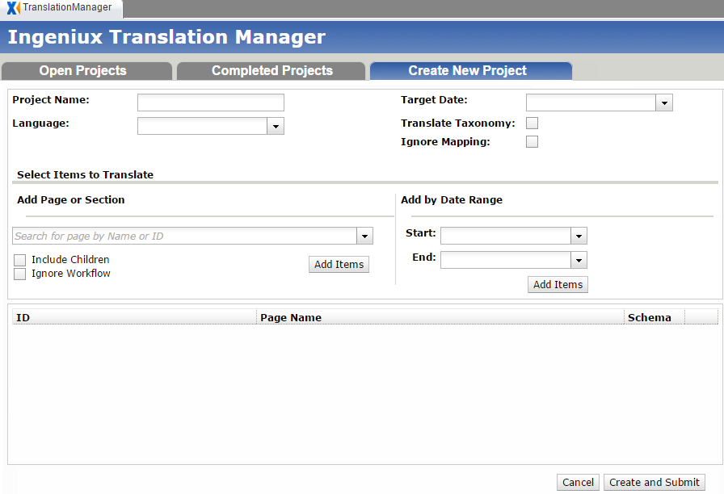Screen dimensions: 724x494
Task: Click the page search field by Name or ID
Action: coord(185,236)
